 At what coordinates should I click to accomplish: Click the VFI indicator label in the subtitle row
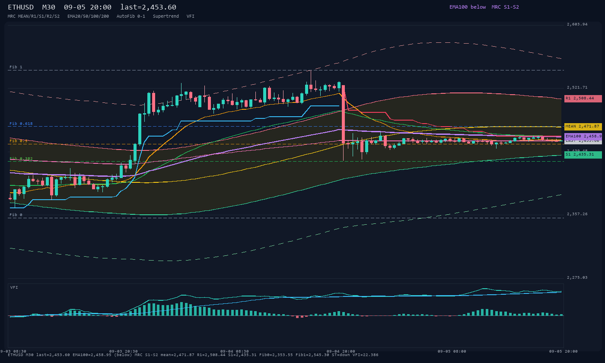click(x=191, y=16)
